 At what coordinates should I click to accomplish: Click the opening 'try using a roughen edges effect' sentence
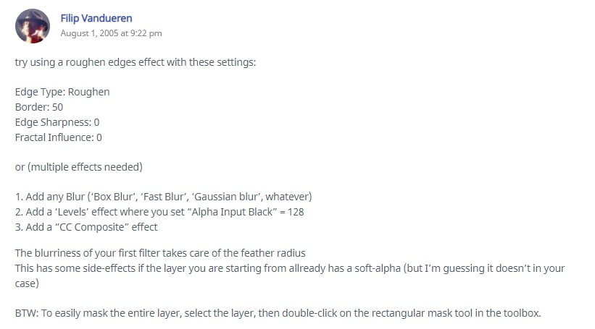coord(136,62)
